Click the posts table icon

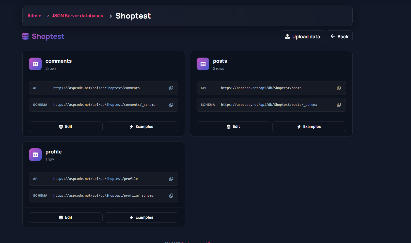(x=203, y=64)
